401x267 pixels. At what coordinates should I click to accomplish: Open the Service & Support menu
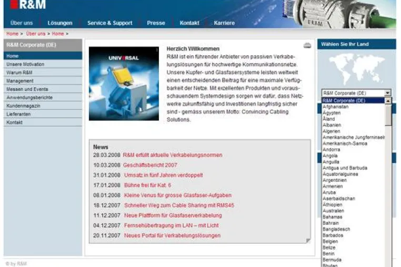pyautogui.click(x=110, y=23)
